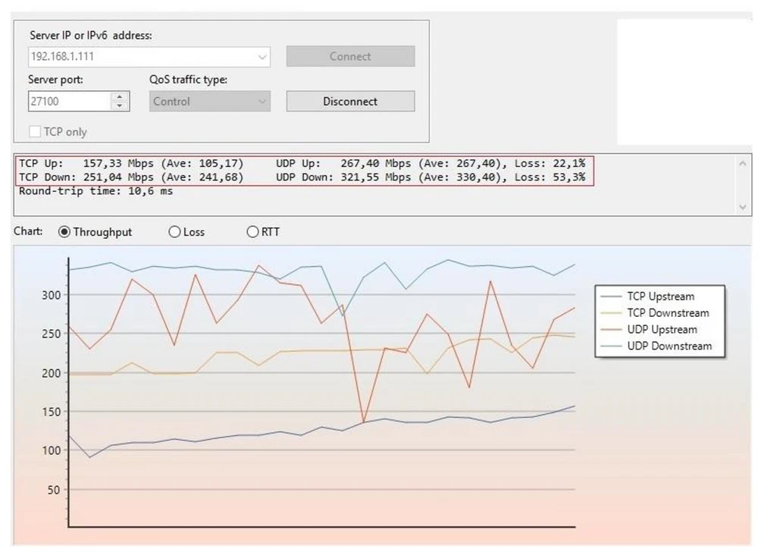Click the Disconnect button
Viewport: 758px width, 558px height.
tap(350, 102)
